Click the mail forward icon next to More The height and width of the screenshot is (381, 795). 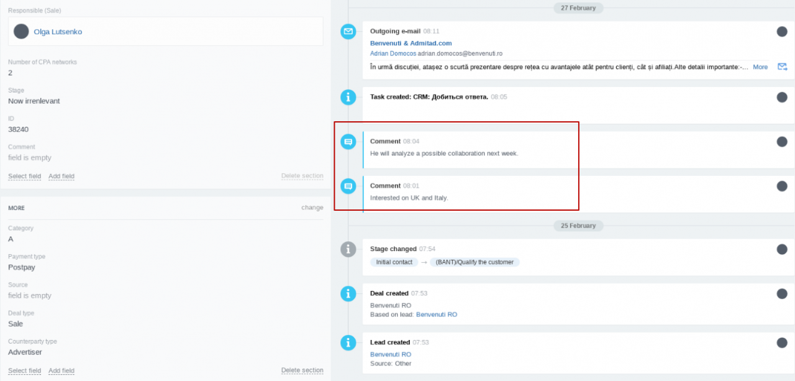pyautogui.click(x=783, y=67)
